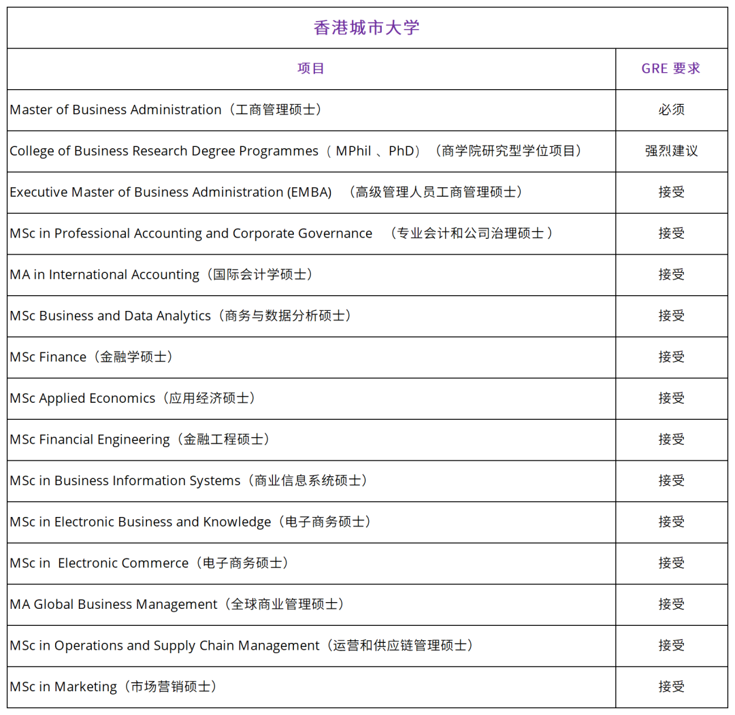Image resolution: width=735 pixels, height=715 pixels.
Task: Click 接受 in the MSc in Marketing row
Action: (671, 687)
